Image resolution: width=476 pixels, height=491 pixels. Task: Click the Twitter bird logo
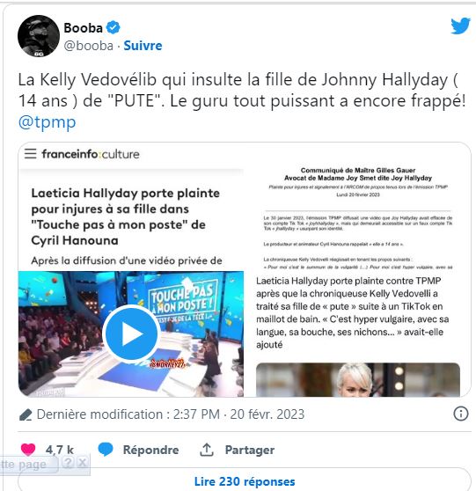(x=460, y=26)
